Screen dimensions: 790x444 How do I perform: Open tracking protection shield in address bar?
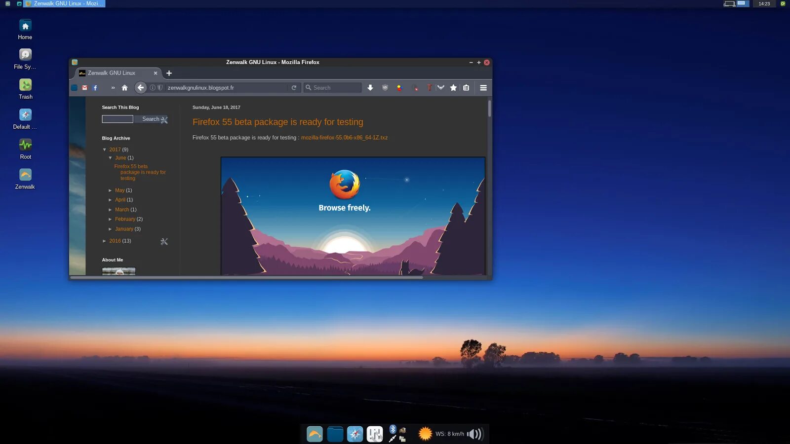click(160, 88)
